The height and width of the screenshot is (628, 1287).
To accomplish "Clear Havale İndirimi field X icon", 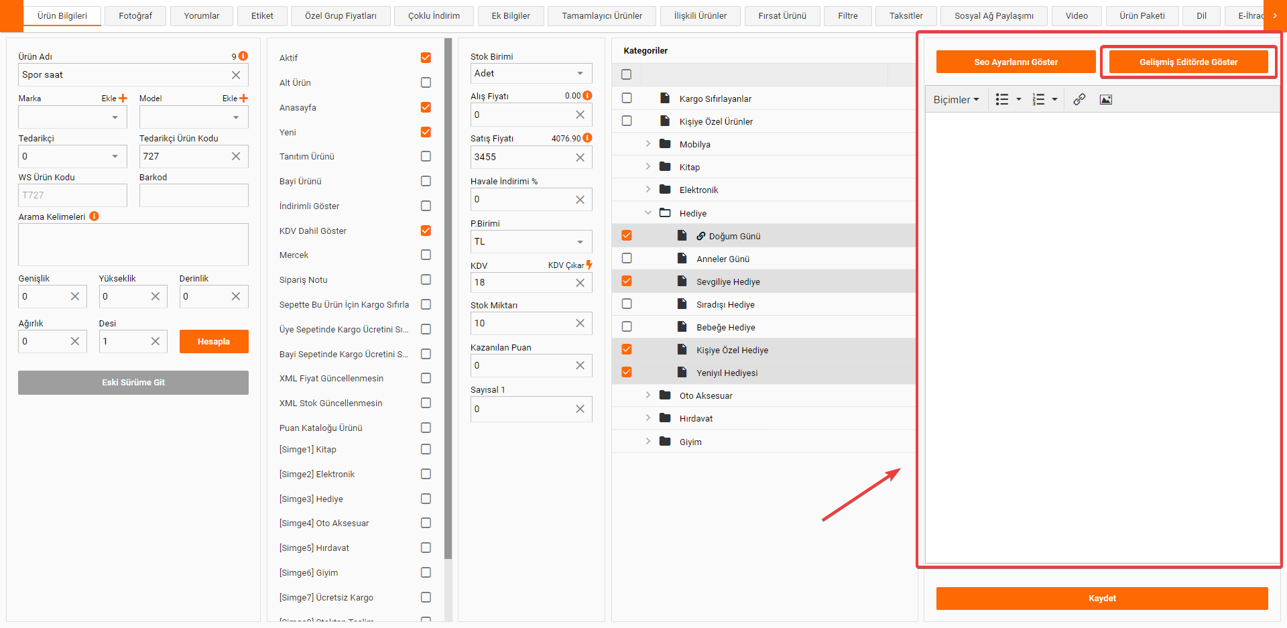I will (x=580, y=200).
